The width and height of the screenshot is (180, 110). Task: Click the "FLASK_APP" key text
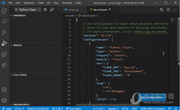pyautogui.click(x=111, y=67)
